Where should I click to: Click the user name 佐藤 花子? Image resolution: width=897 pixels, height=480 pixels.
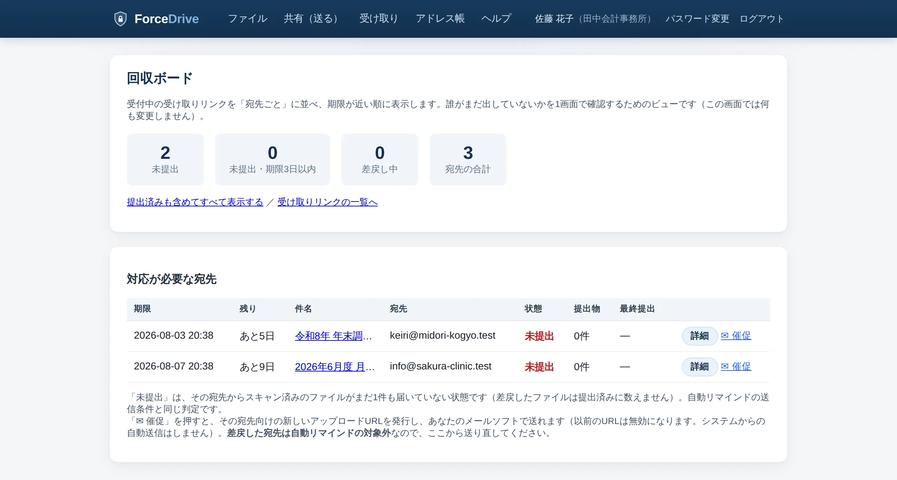[554, 19]
